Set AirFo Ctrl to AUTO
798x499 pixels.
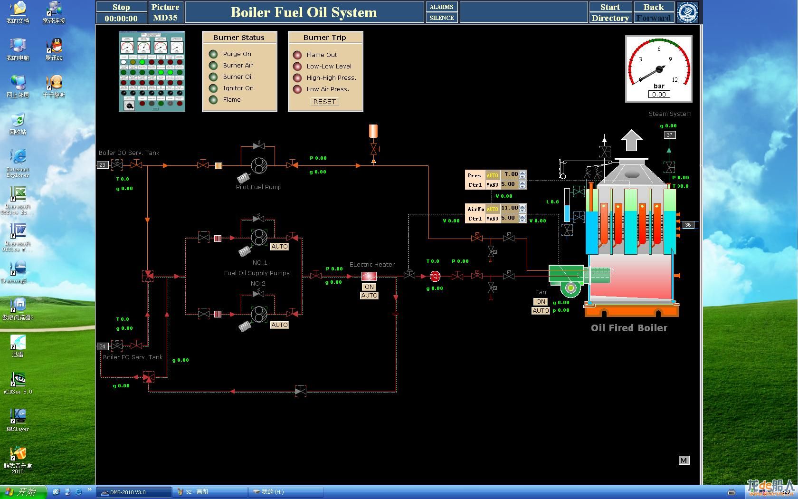tap(492, 209)
